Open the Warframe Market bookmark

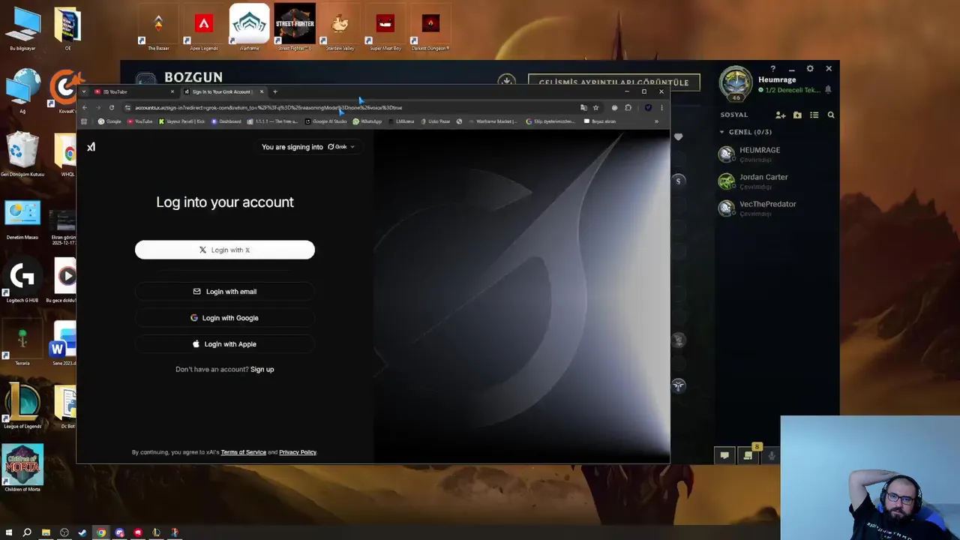(493, 121)
